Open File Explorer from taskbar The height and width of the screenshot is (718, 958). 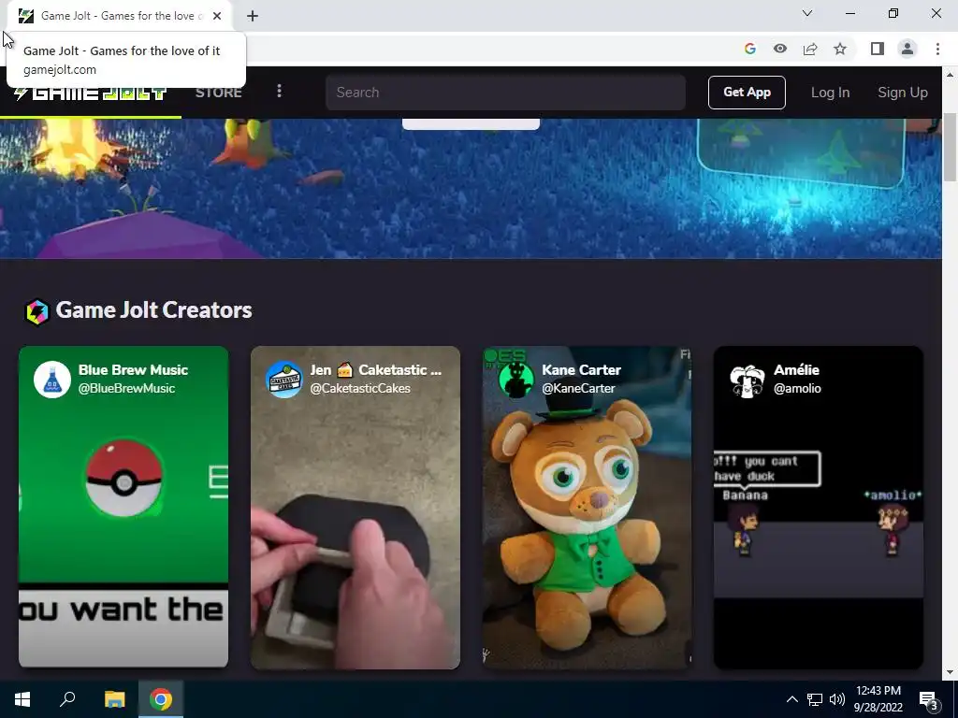(x=114, y=699)
